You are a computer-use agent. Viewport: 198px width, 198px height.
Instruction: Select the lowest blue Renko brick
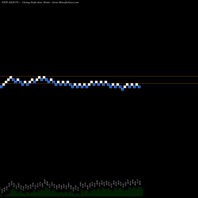[x=122, y=89]
